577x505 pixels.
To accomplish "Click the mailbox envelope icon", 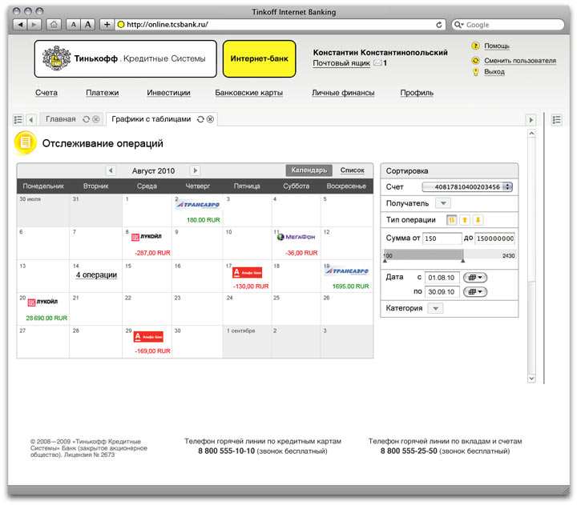I will tap(377, 63).
